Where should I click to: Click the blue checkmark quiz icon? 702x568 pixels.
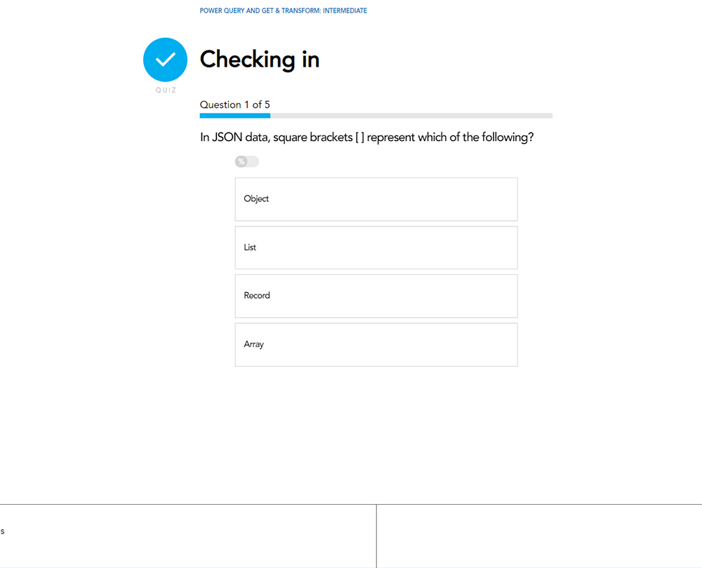tap(165, 60)
